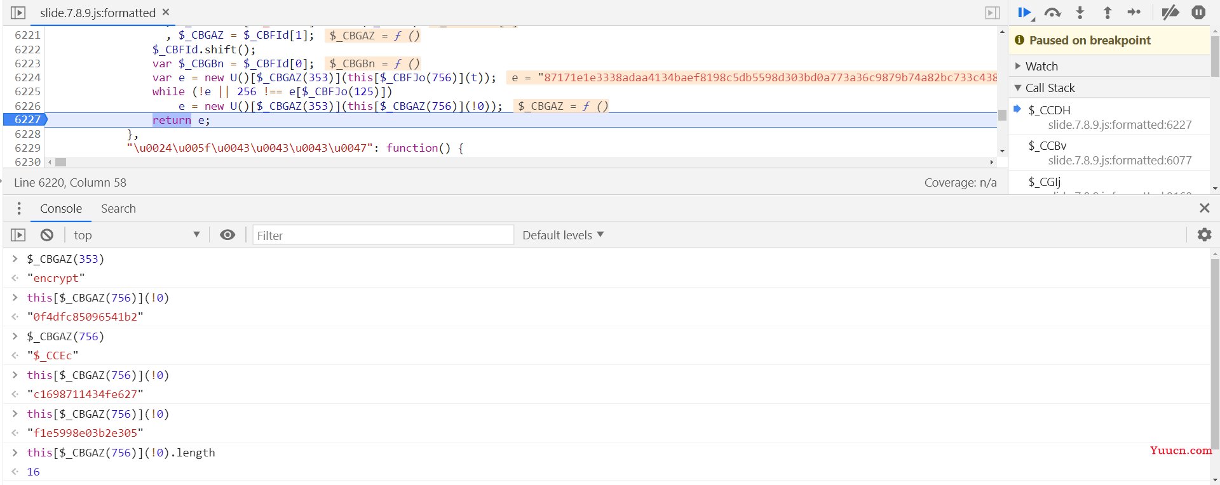Select the $_CCDH call stack frame
This screenshot has height=485, width=1220.
(1108, 117)
